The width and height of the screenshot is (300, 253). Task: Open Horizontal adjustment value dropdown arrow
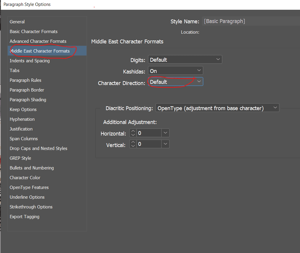tap(165, 133)
